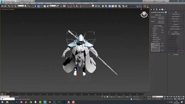The image size is (185, 104).
Task: Activate the Select and Scale tool
Action: pyautogui.click(x=45, y=6)
